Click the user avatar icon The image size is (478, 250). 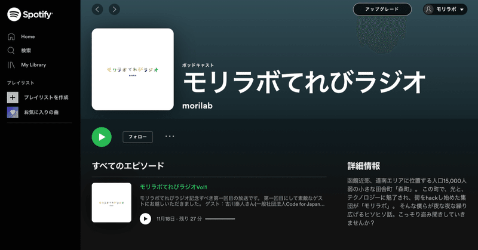[428, 10]
